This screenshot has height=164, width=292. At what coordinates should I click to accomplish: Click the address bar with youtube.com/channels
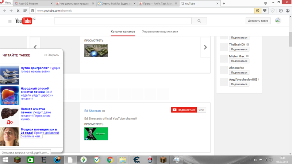point(142,11)
